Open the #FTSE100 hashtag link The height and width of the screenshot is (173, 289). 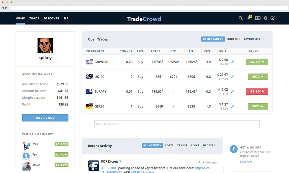(x=109, y=168)
